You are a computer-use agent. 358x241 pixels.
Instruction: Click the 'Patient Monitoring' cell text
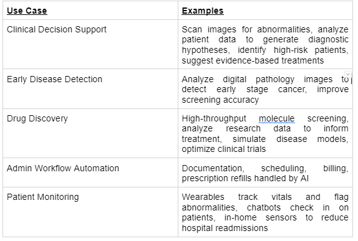pos(42,197)
